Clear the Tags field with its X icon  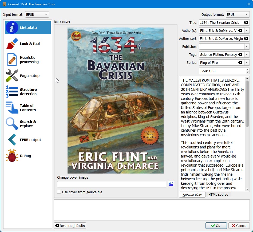(240, 54)
